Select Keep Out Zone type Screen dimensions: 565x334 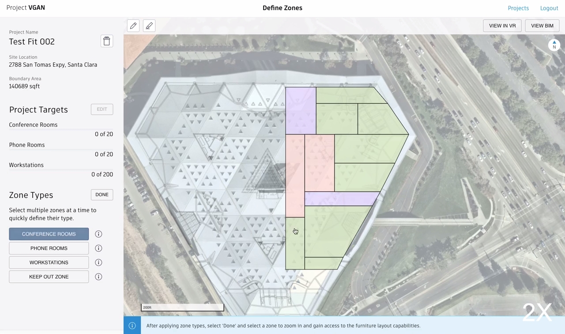[49, 277]
